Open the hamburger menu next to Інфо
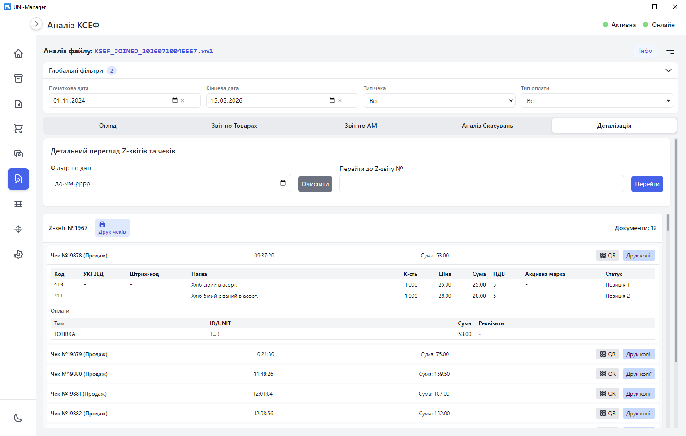 pyautogui.click(x=670, y=51)
